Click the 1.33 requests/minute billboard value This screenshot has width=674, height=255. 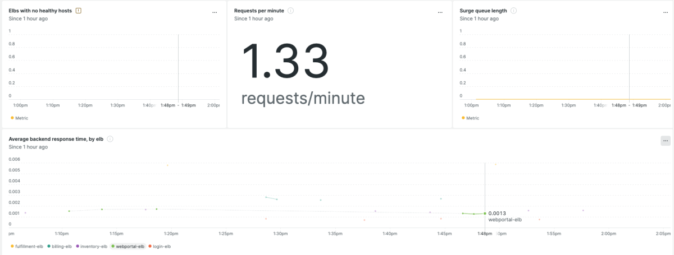(285, 62)
